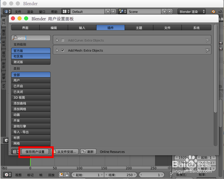Screen dimensions: 224x179
Task: Toggle the 官方版 support level filter
Action: click(31, 51)
